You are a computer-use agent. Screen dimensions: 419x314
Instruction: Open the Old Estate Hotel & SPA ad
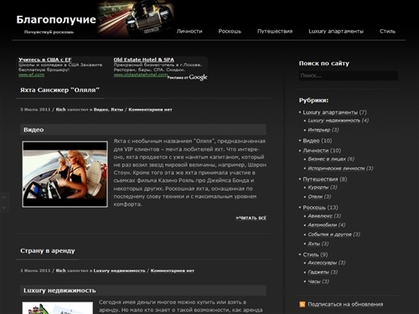tap(143, 59)
